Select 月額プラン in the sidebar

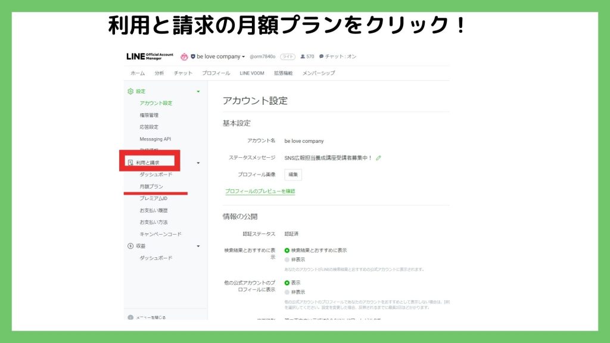point(151,186)
